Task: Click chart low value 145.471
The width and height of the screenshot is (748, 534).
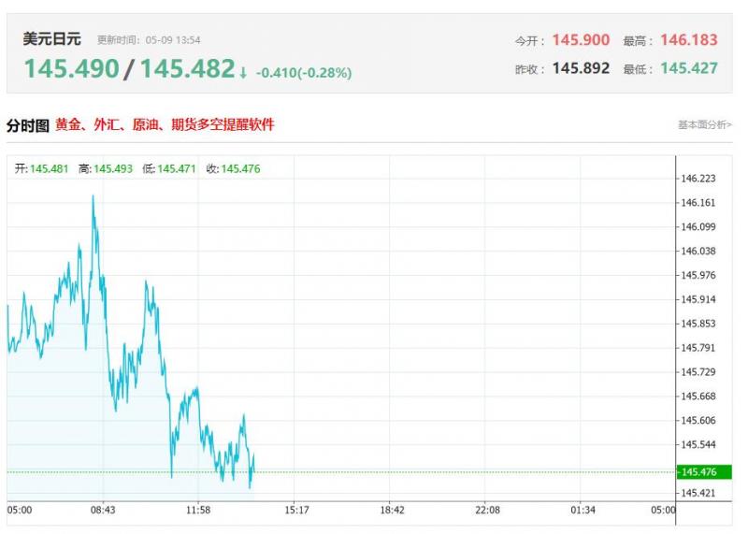Action: (x=177, y=168)
